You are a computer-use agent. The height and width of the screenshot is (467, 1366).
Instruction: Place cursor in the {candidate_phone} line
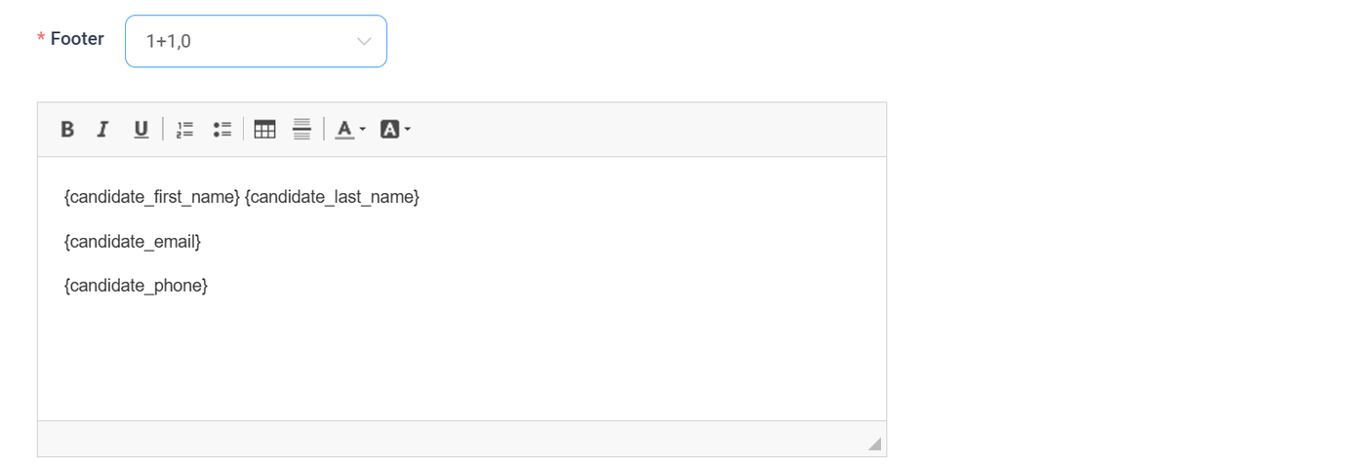point(136,286)
